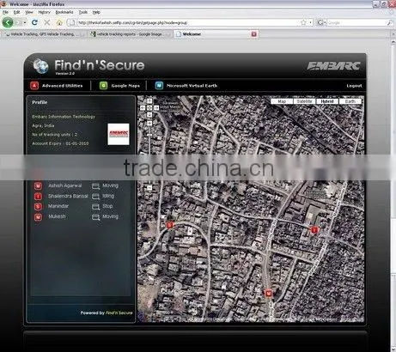Click the S vehicle marker on map left
This screenshot has width=396, height=352.
[170, 225]
